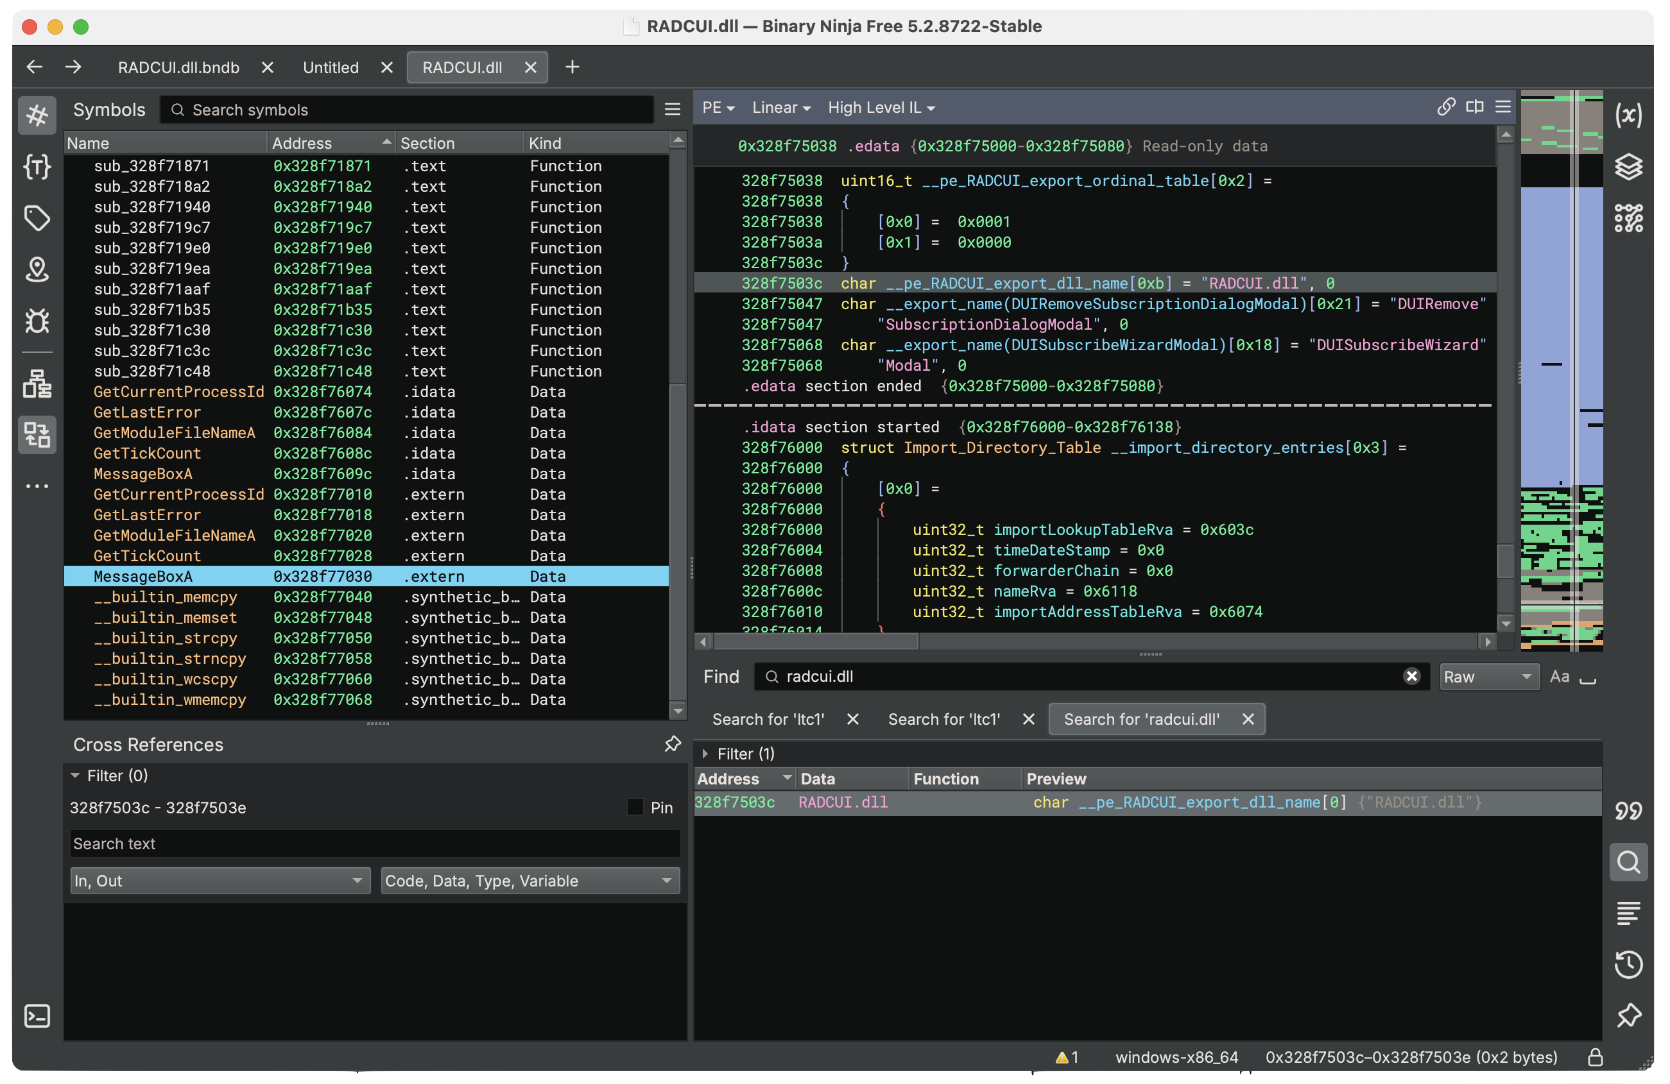
Task: Click the Search symbols input field
Action: (407, 110)
